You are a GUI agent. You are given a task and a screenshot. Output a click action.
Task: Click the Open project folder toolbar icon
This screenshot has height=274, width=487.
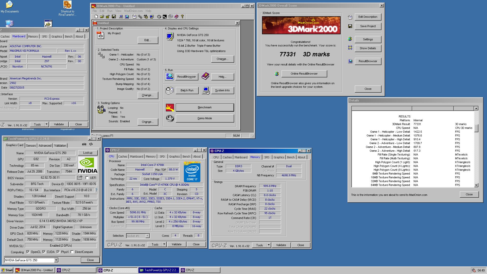pyautogui.click(x=102, y=16)
